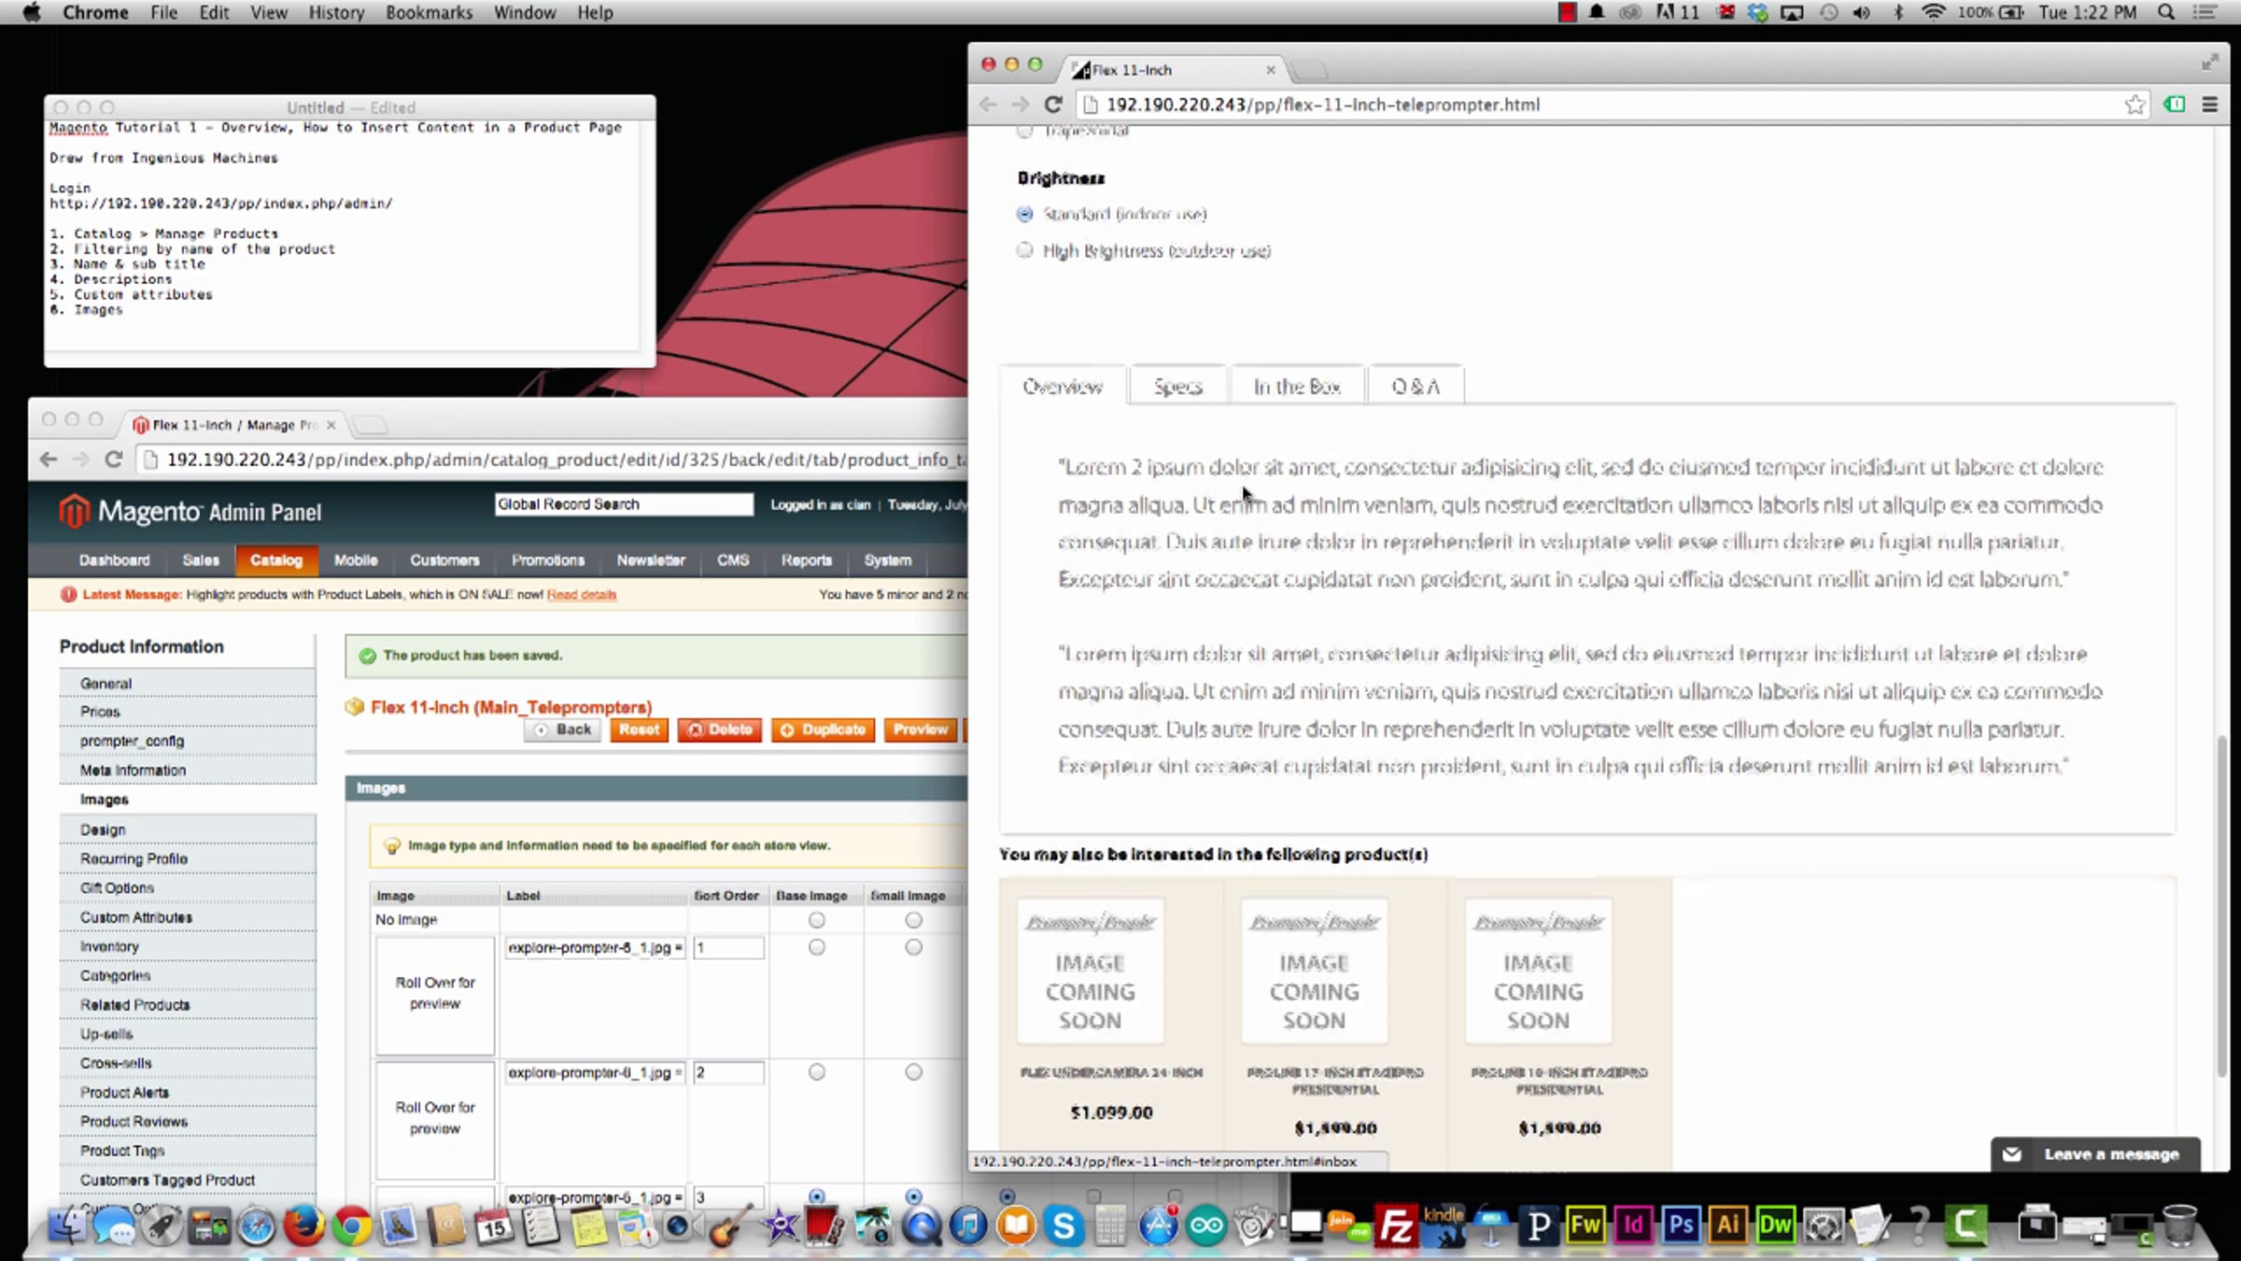
Task: Expand the System menu in Magento admin
Action: coord(887,560)
